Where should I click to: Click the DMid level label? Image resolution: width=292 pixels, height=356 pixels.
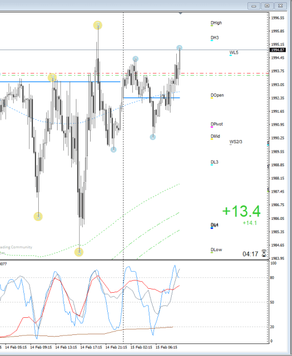point(215,136)
